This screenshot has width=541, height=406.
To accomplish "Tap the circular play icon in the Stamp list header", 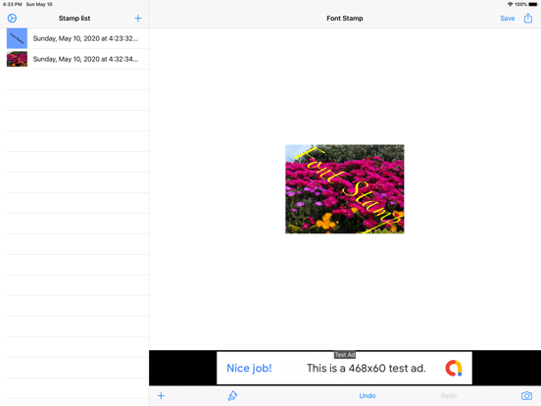I will 12,18.
